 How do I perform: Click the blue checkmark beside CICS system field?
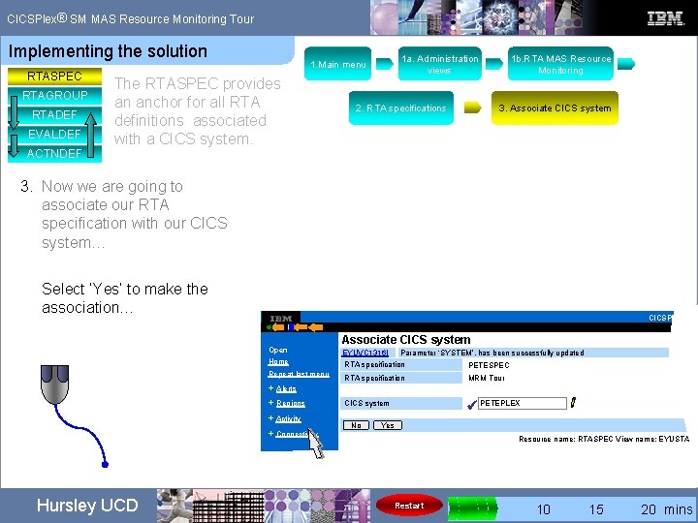472,404
